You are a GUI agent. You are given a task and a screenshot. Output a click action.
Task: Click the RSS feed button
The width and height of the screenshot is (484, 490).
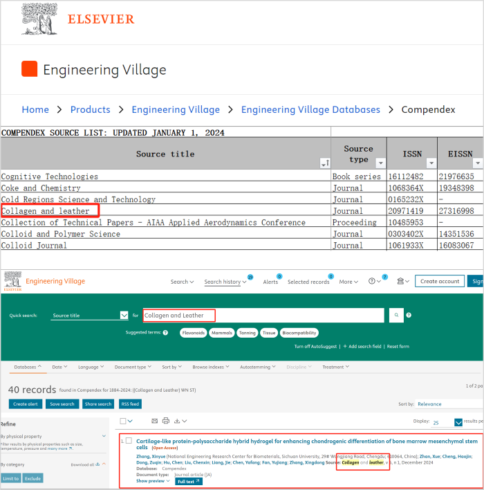click(x=130, y=404)
